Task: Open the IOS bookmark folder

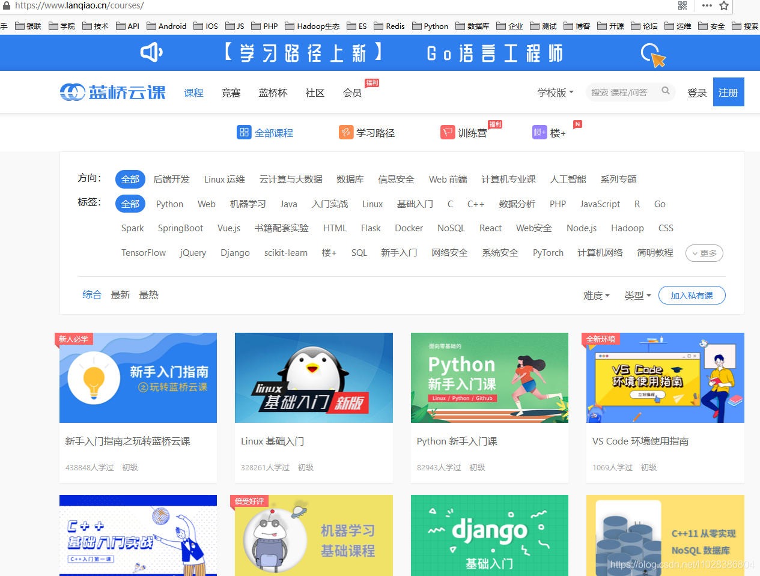Action: tap(205, 26)
